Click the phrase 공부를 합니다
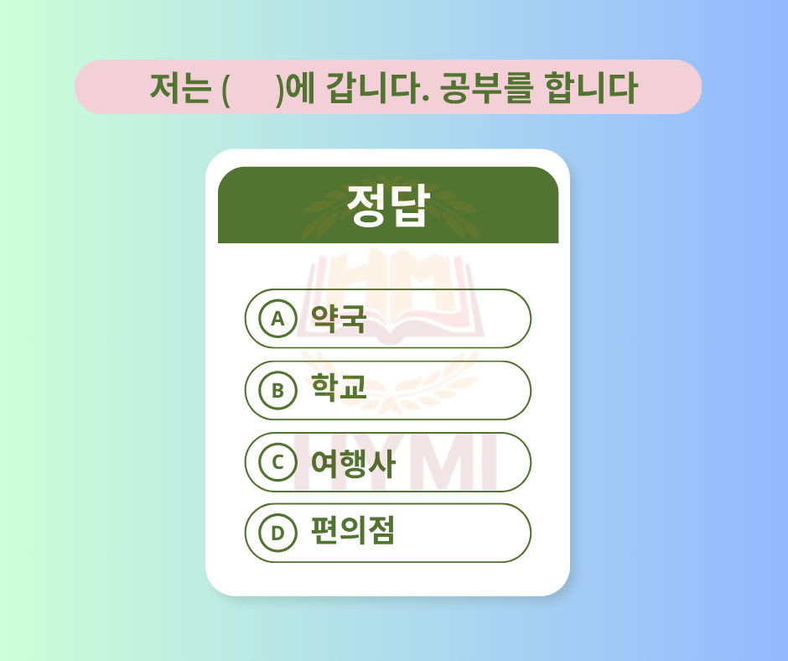 538,87
